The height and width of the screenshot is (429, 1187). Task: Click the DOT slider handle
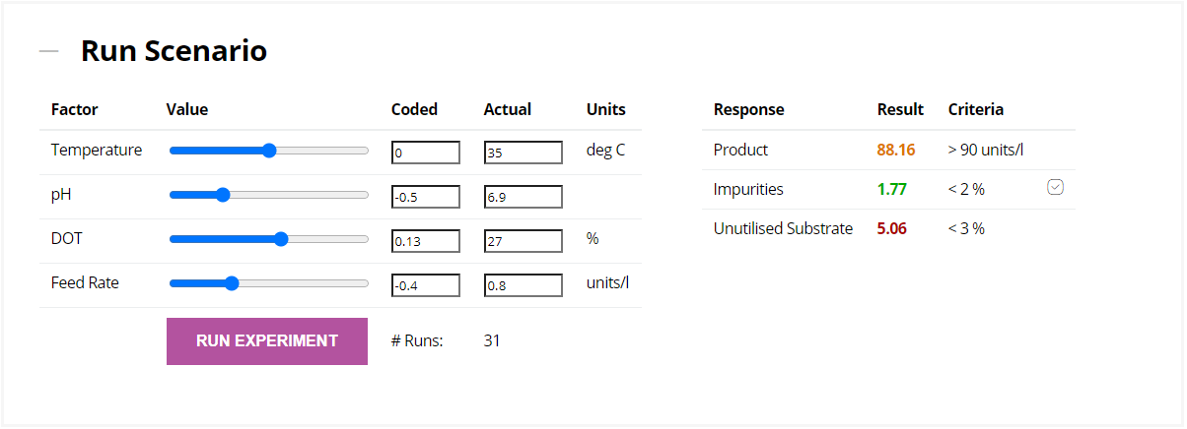point(281,239)
